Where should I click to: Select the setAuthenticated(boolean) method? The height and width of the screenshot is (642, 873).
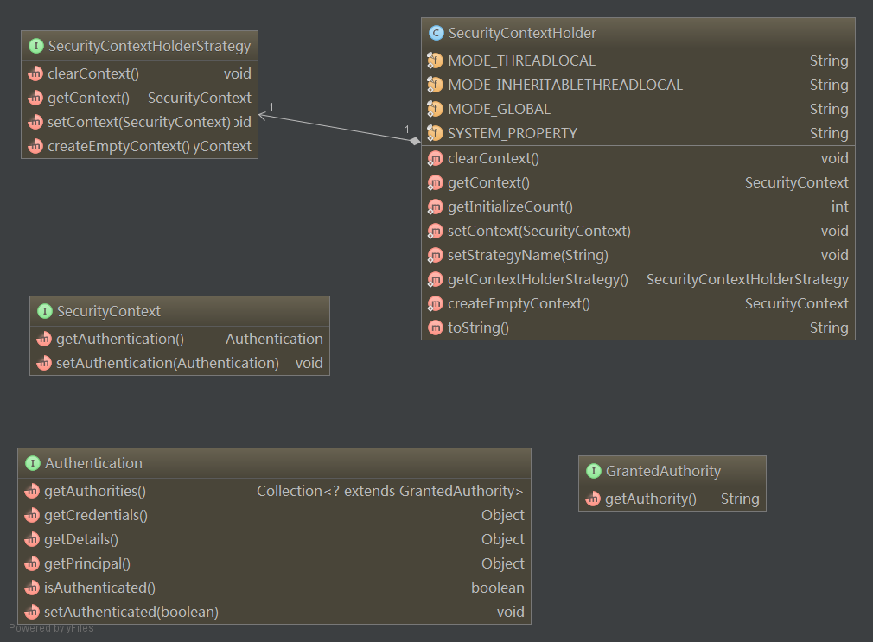tap(131, 612)
